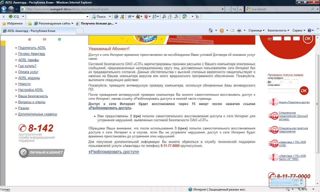
Task: Click the red envelope mail icon
Action: [44, 39]
